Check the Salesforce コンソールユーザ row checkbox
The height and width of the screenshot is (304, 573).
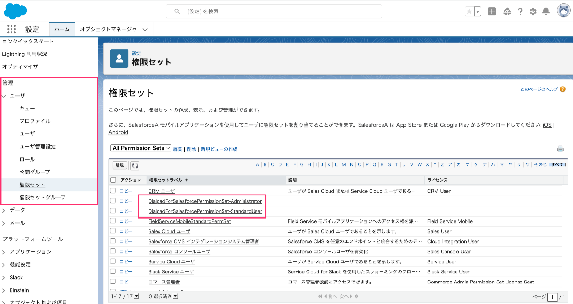113,251
